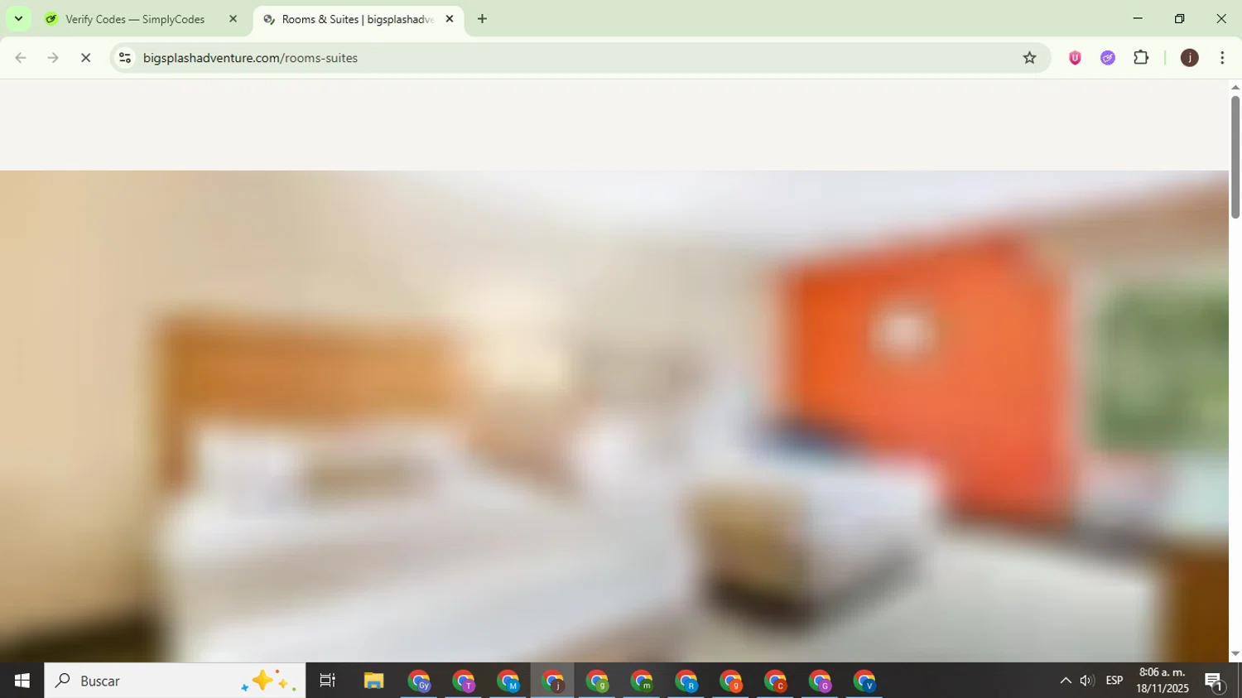The height and width of the screenshot is (698, 1242).
Task: Go back to the previous page
Action: (x=21, y=58)
